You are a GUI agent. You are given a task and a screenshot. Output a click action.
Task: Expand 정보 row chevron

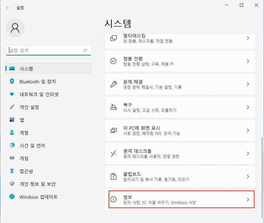click(x=248, y=200)
